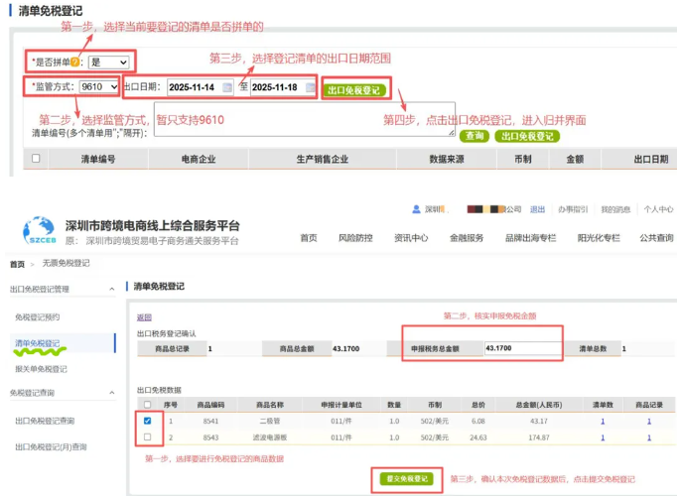Check the select-all box in upper table header
679x499 pixels.
[37, 159]
